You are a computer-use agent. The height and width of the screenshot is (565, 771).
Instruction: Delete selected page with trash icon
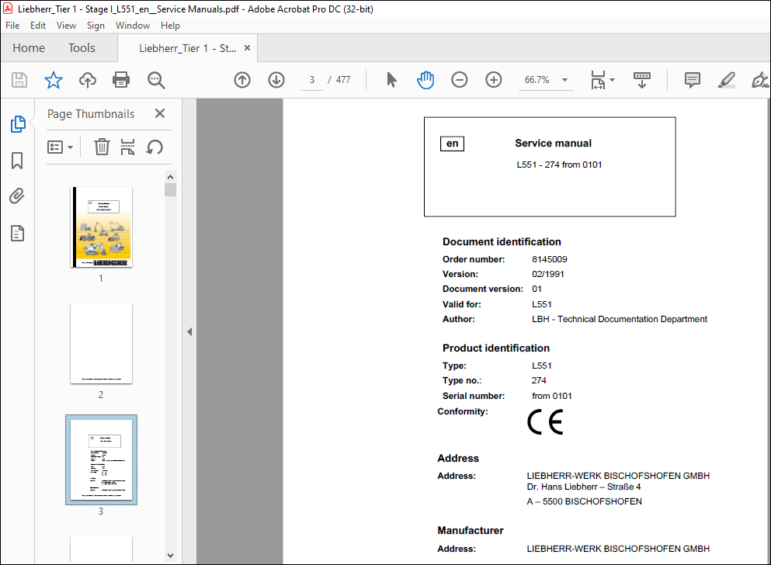pos(102,147)
